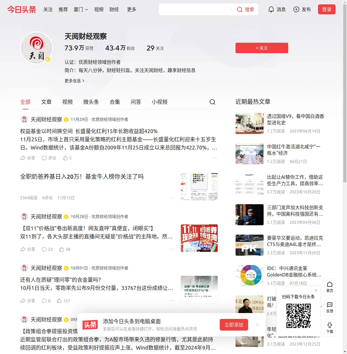This screenshot has width=347, height=354.
Task: Expand 更多信息 profile details
Action: tap(75, 81)
